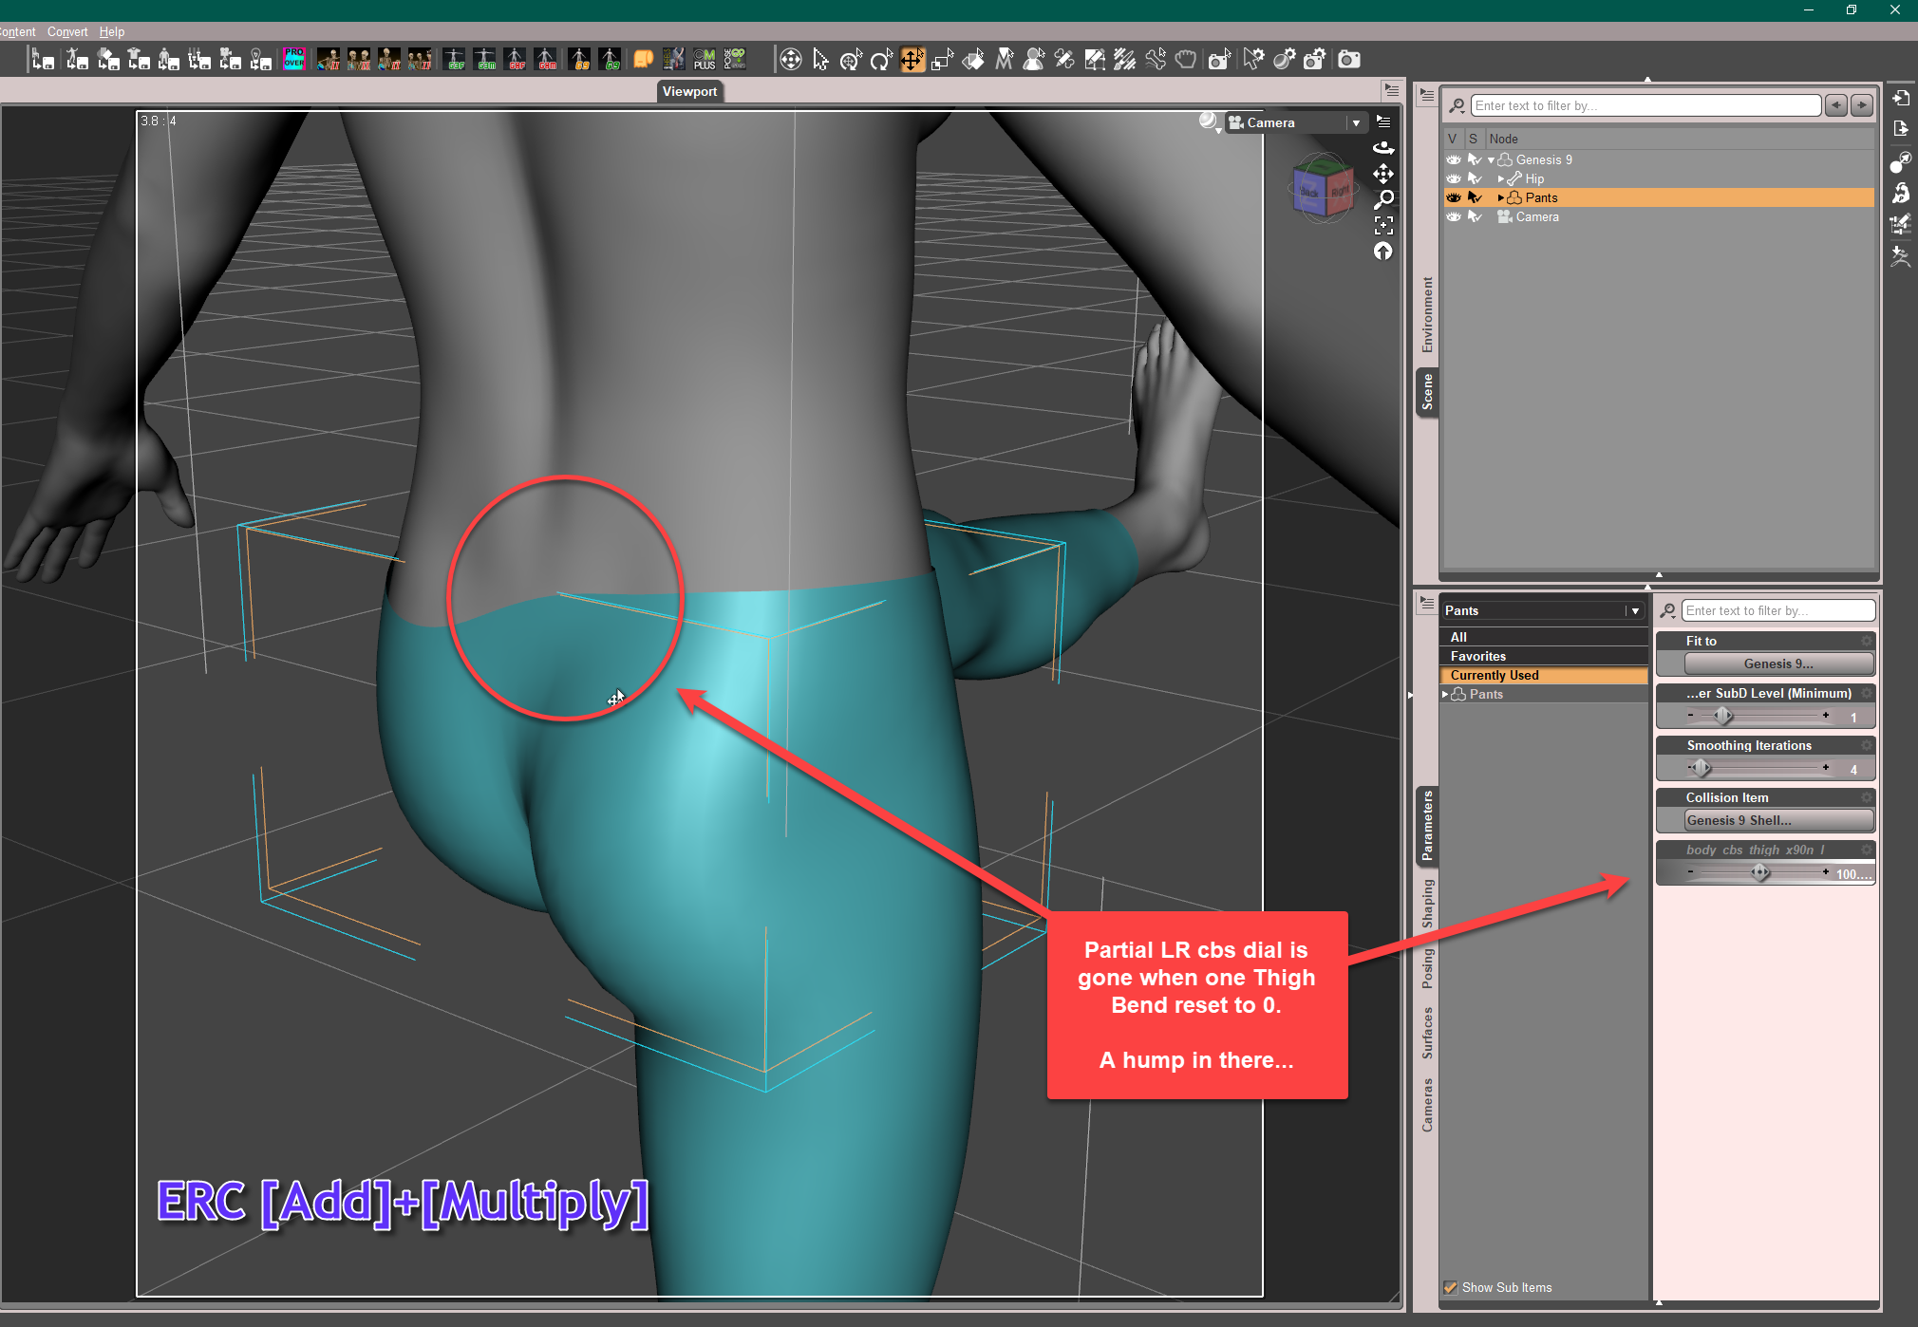The height and width of the screenshot is (1327, 1918).
Task: Click the viewport zoom magnifier control
Action: (1383, 199)
